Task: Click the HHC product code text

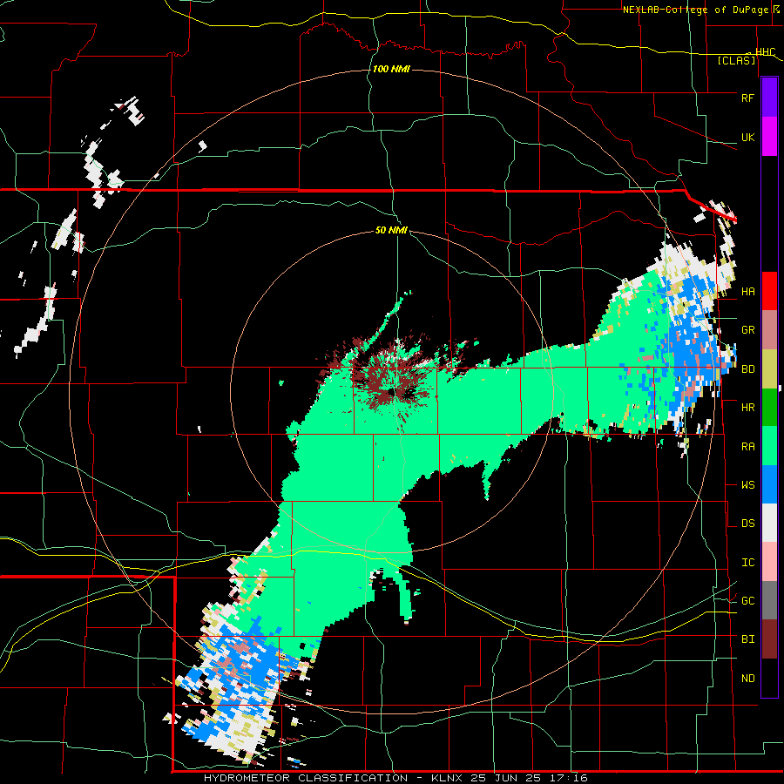Action: point(765,52)
